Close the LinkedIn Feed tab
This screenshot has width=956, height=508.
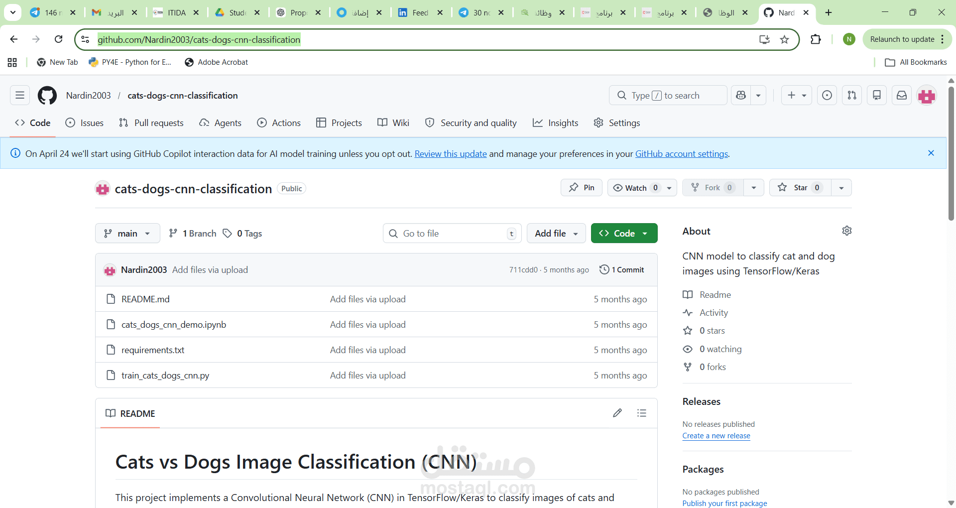(440, 12)
